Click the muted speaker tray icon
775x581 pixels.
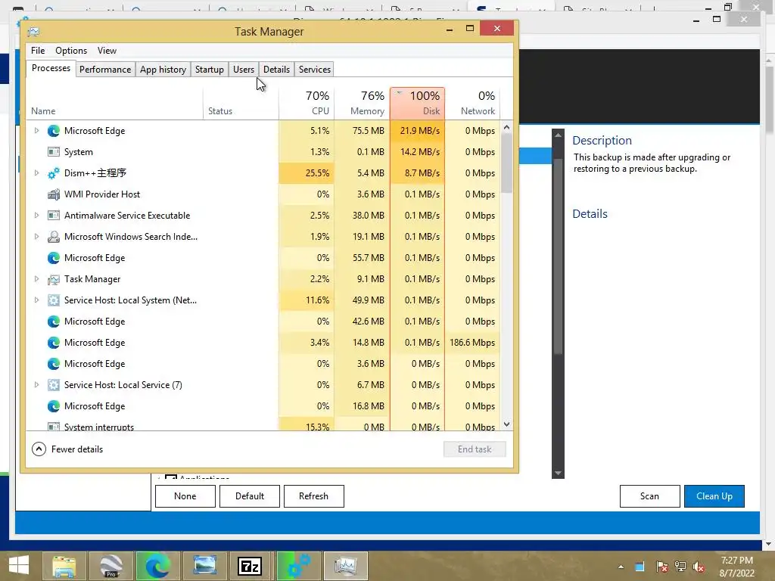click(699, 567)
